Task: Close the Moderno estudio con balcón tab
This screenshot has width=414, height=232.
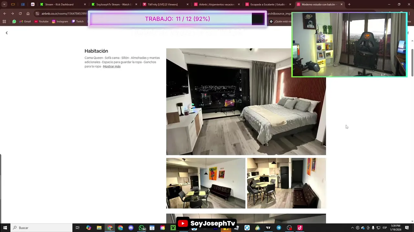Action: [342, 5]
